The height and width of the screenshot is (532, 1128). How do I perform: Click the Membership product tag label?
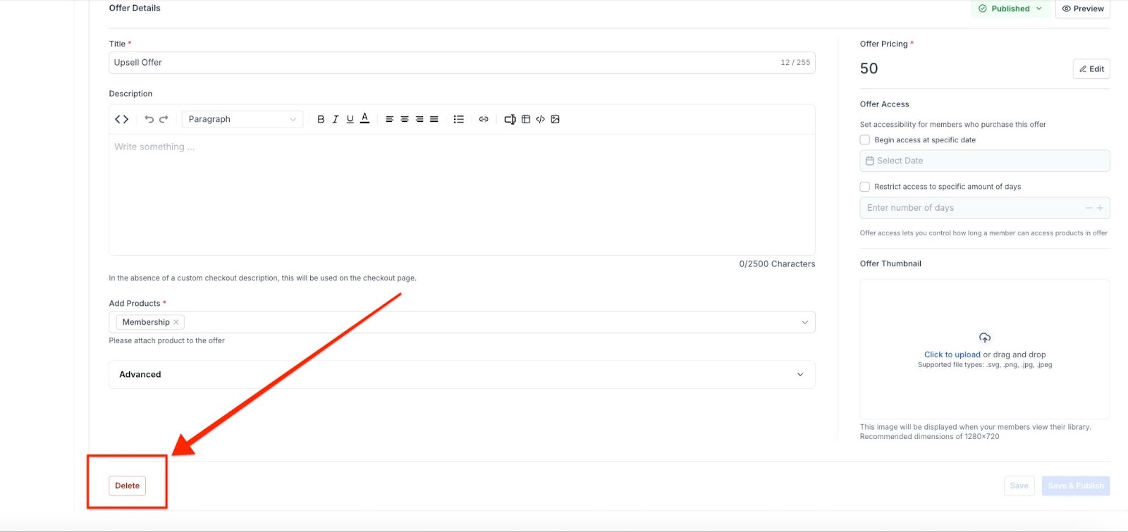(146, 322)
